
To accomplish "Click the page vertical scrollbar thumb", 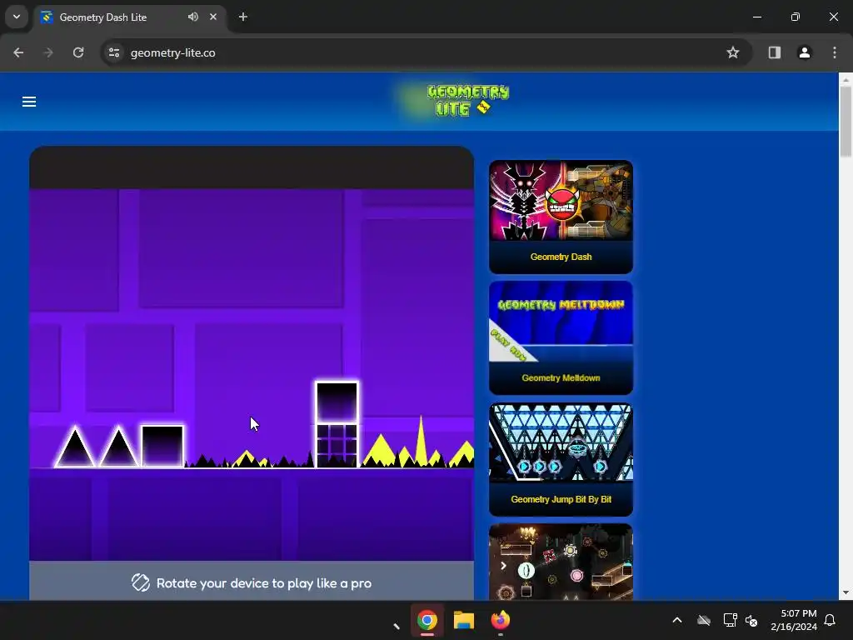I will point(846,122).
